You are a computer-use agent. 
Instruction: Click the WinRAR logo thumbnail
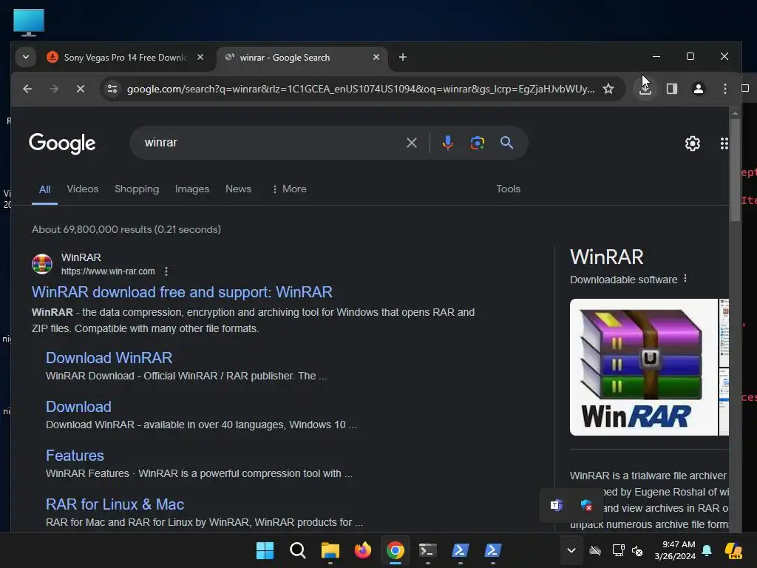tap(644, 367)
